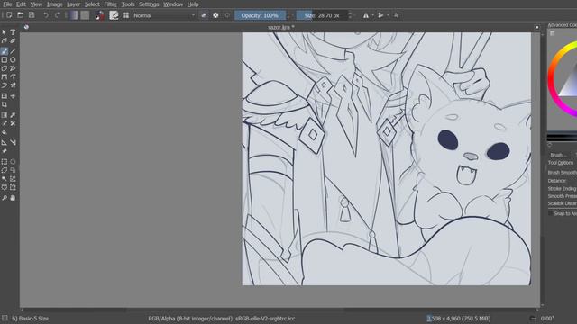577x324 pixels.
Task: Select the Colorize Mask tool
Action: 4,123
